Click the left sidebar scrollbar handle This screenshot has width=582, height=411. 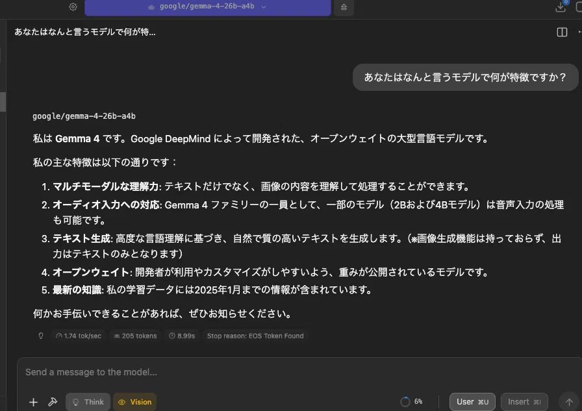pyautogui.click(x=3, y=102)
